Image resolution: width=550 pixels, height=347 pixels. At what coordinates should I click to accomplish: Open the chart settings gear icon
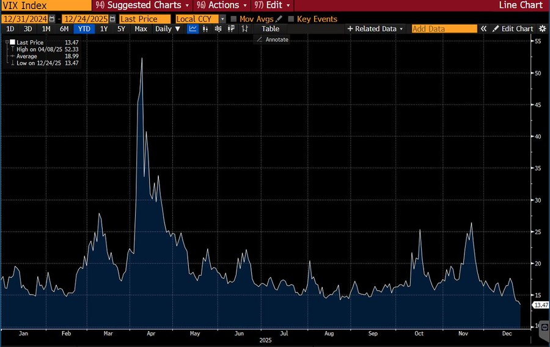tap(542, 29)
